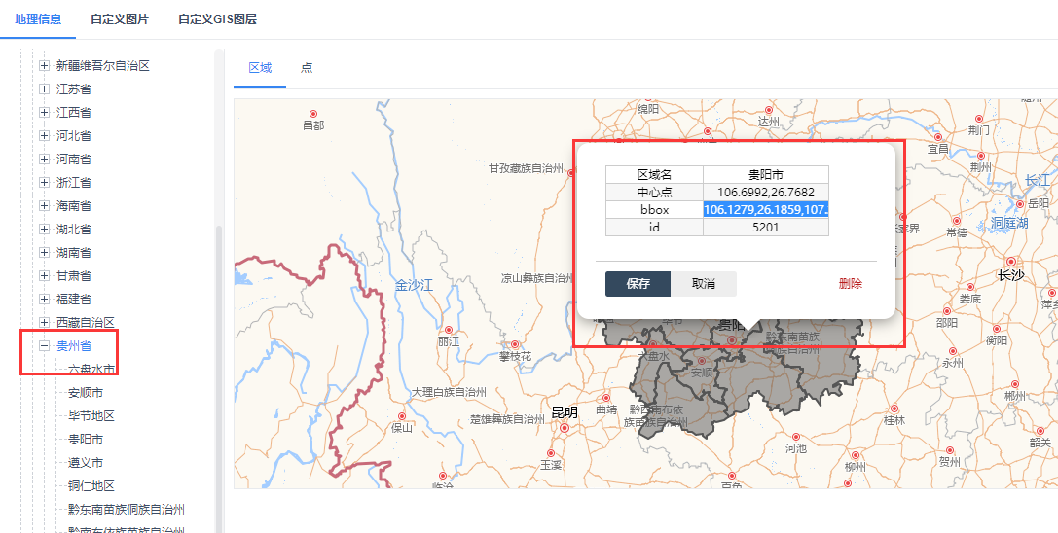This screenshot has height=533, width=1058.
Task: Click the 玉溪 city marker on map
Action: pos(551,453)
